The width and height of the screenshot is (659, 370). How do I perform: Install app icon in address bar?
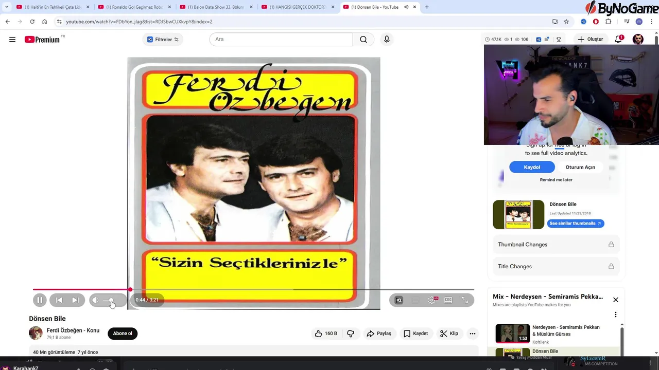555,22
